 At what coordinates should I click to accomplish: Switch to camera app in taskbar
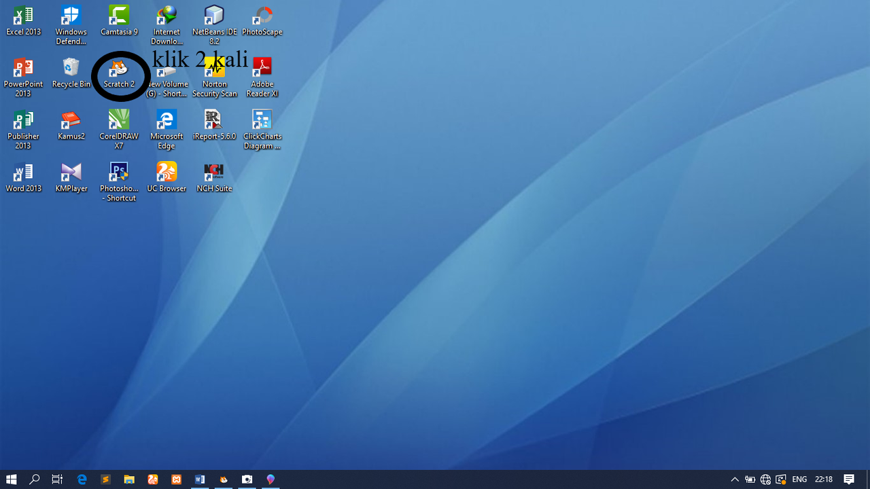click(x=247, y=479)
